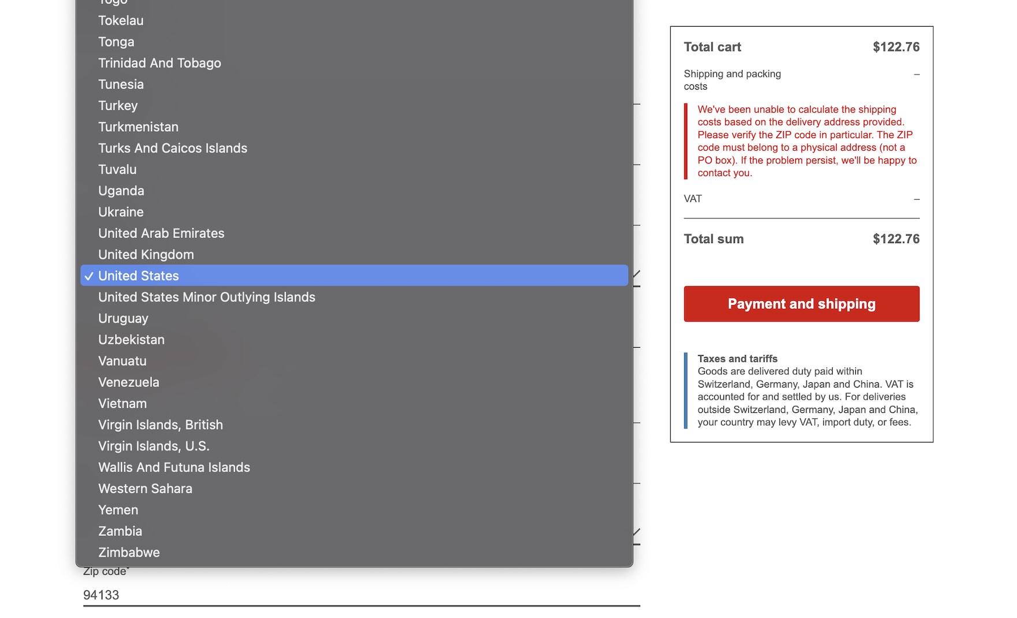Select Tokelau from the country list
This screenshot has width=1017, height=618.
point(121,21)
